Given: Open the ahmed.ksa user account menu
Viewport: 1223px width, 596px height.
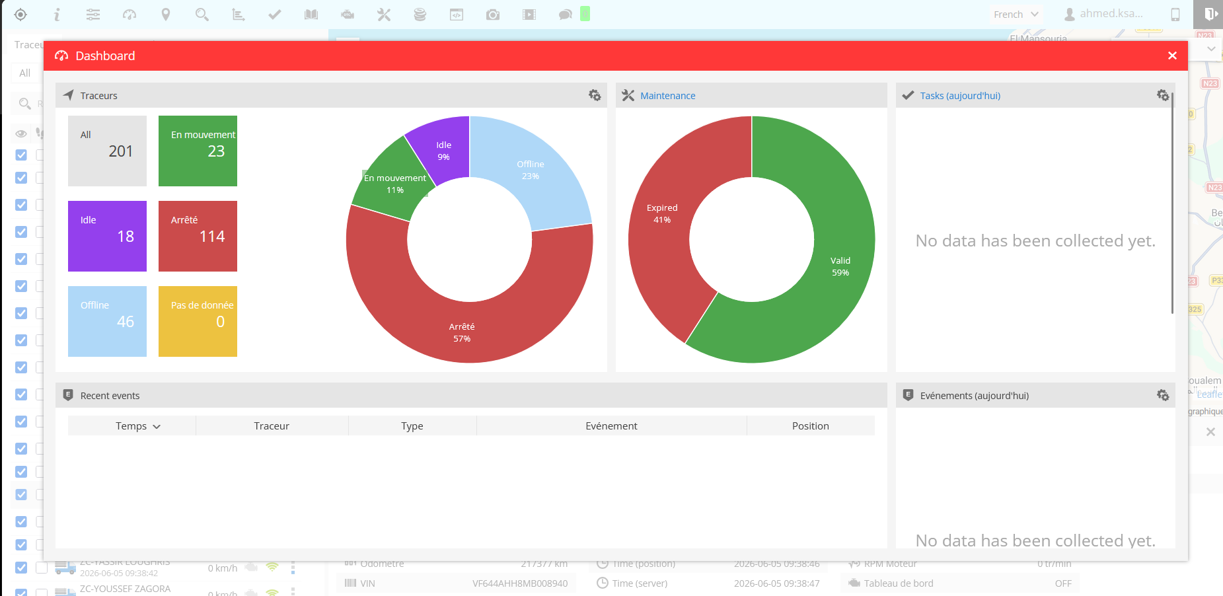Looking at the screenshot, I should point(1103,14).
